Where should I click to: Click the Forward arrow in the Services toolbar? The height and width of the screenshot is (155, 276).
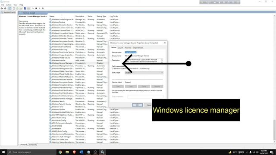pos(5,8)
